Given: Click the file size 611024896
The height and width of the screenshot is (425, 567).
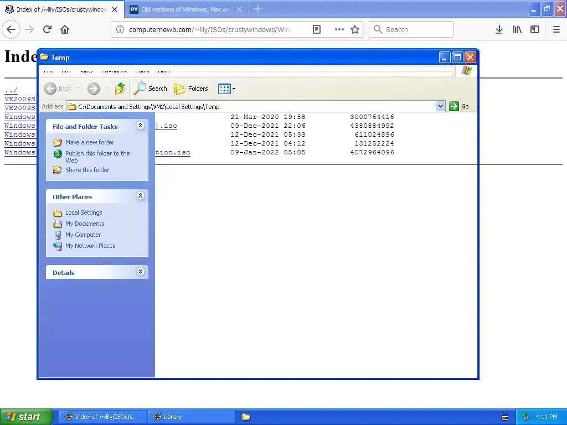Looking at the screenshot, I should tap(374, 134).
